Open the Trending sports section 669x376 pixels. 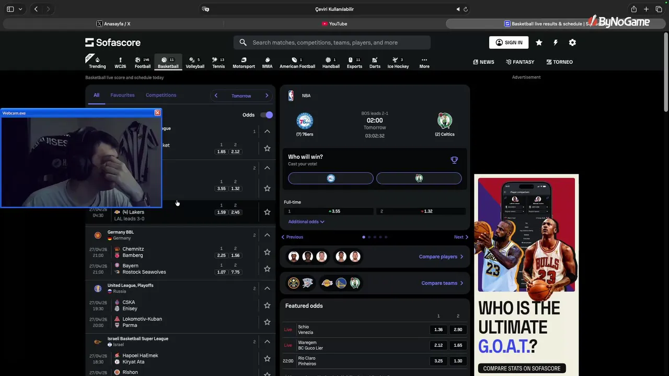pyautogui.click(x=97, y=63)
